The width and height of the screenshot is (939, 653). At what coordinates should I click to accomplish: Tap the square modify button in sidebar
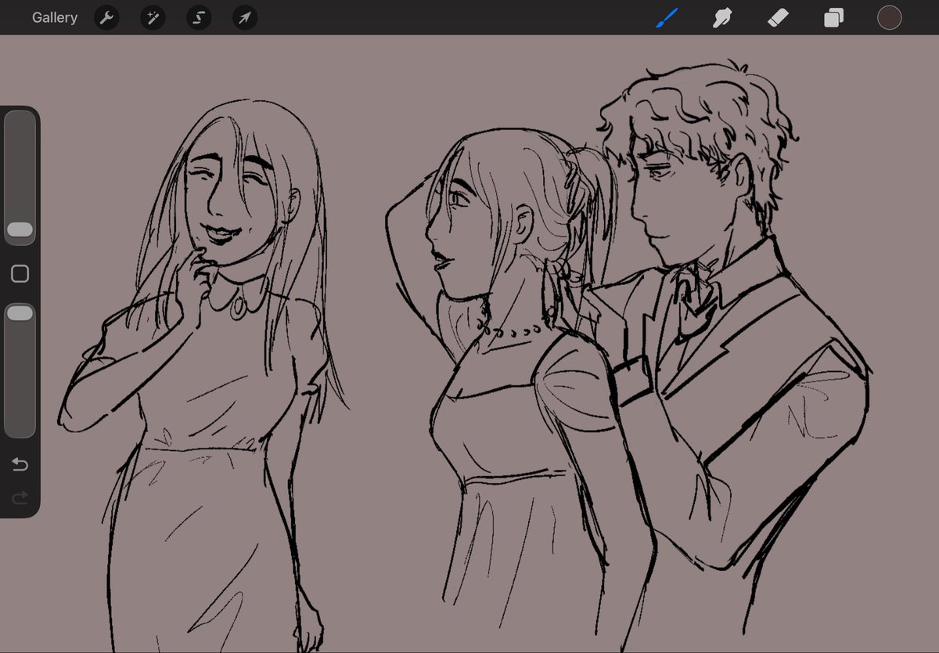click(20, 273)
